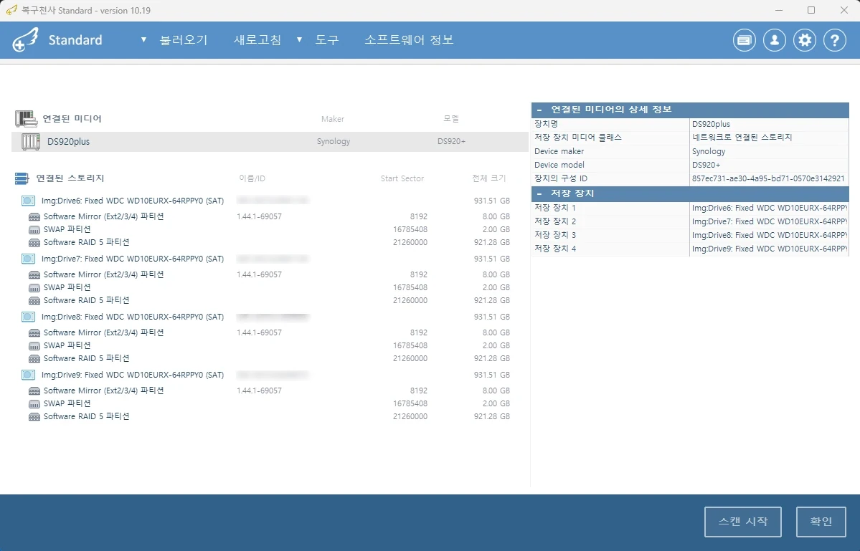Click 장치명 value DS920plus in details
Viewport: 860px width, 551px height.
(x=711, y=125)
